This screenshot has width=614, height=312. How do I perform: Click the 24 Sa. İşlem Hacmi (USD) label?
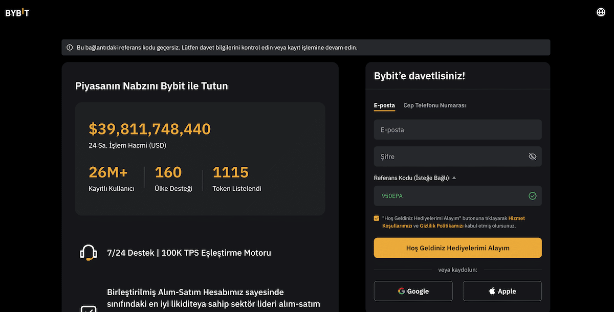[127, 145]
